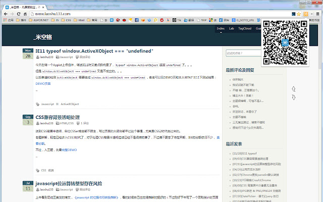Click the Jul 11 date badge
Viewport: 323px width, 202px height.
point(28,186)
